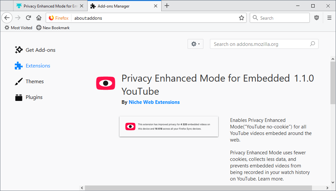This screenshot has height=191, width=336.
Task: Click the Plugins block icon
Action: pyautogui.click(x=19, y=98)
